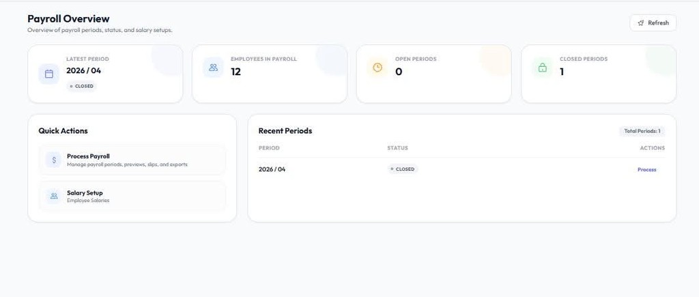Click the CLOSED badge under Latest Period
699x297 pixels.
click(x=82, y=86)
